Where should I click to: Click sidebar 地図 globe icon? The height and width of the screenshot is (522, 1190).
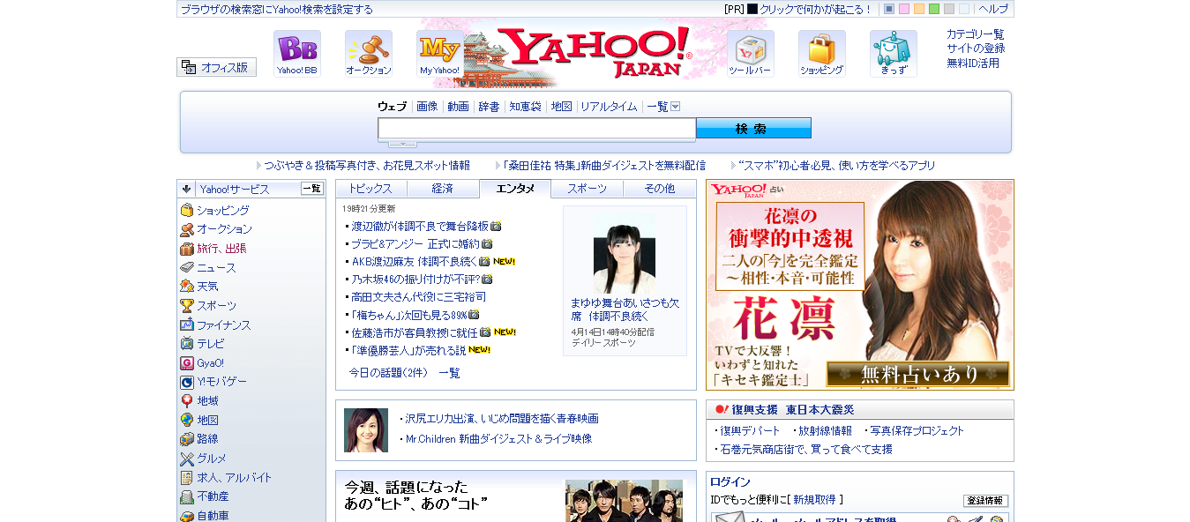[187, 421]
